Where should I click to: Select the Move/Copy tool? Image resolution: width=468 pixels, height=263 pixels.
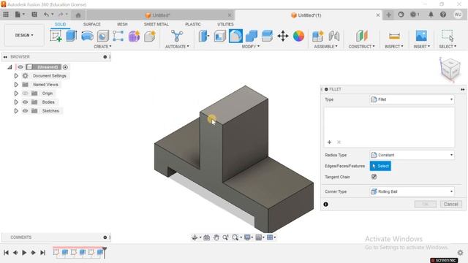pyautogui.click(x=283, y=36)
